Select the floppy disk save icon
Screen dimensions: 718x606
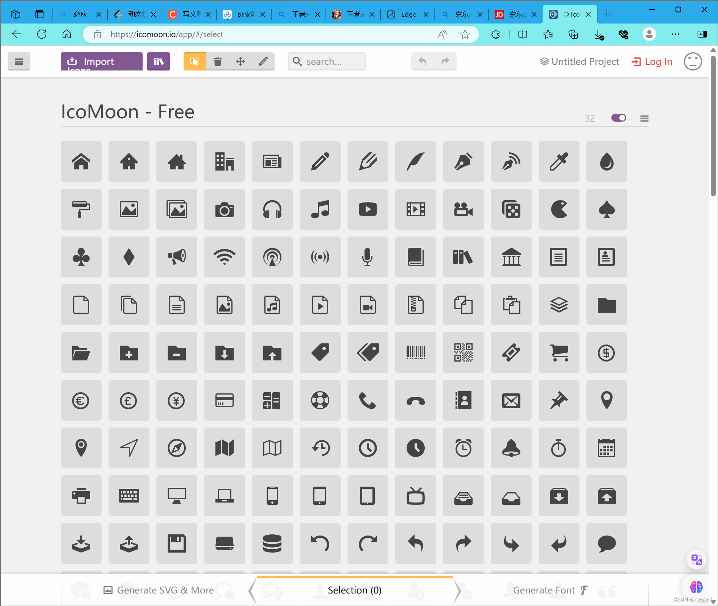pos(177,543)
